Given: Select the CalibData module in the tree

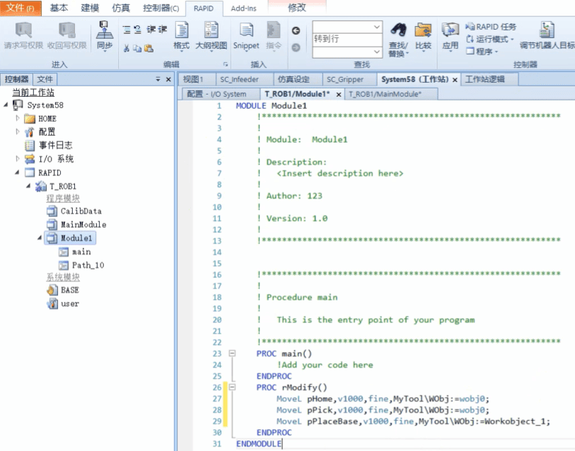Looking at the screenshot, I should pos(74,211).
